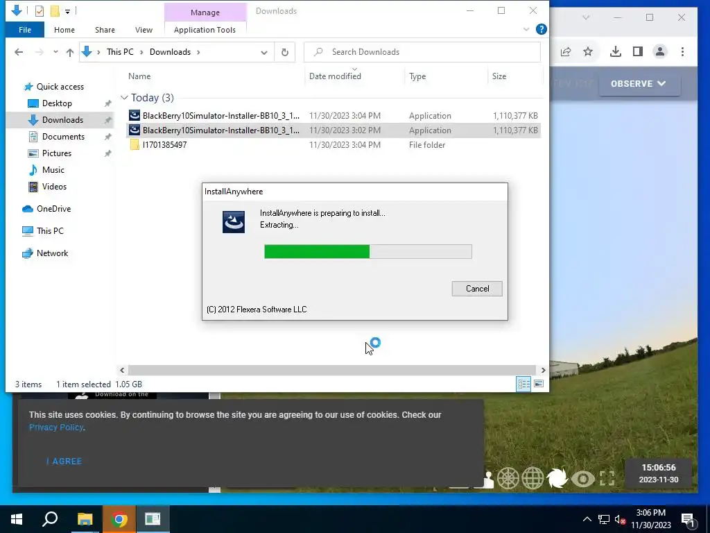
Task: Toggle the globe equatorial grid icon
Action: 532,479
